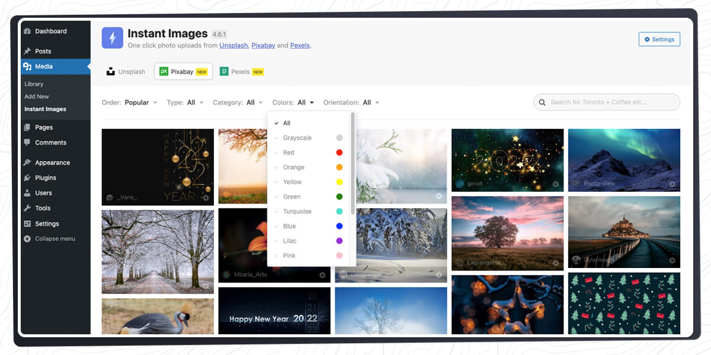Viewport: 711px width, 355px height.
Task: Open the crowned crane bird thumbnail
Action: pyautogui.click(x=158, y=316)
